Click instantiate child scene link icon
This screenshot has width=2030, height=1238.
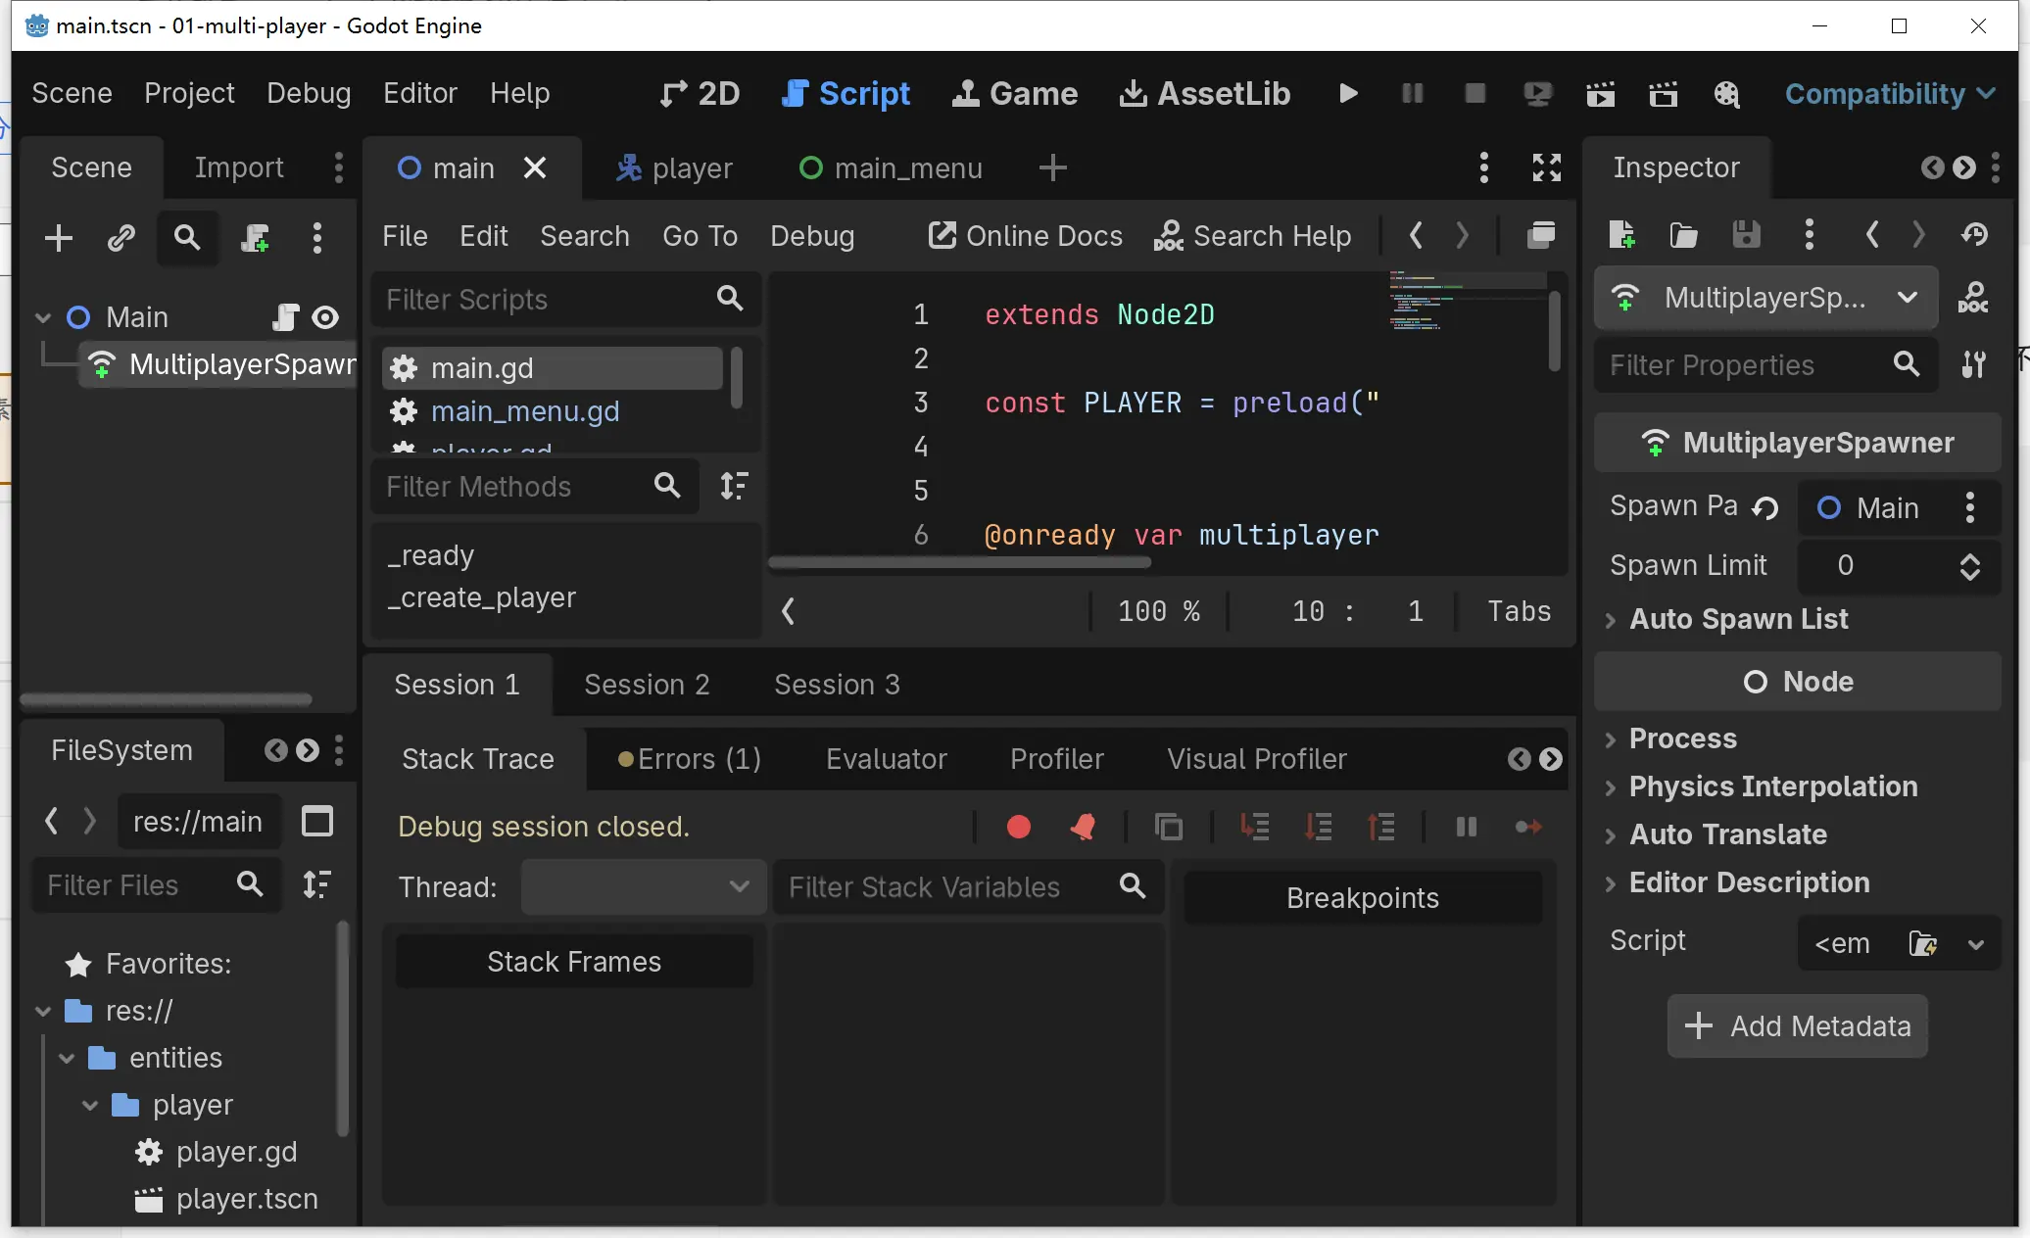tap(121, 238)
